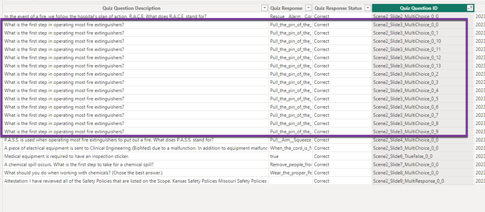485x212 pixels.
Task: Click cell Scene2_Slide3_MultiChoice_0_10
Action: click(x=423, y=41)
